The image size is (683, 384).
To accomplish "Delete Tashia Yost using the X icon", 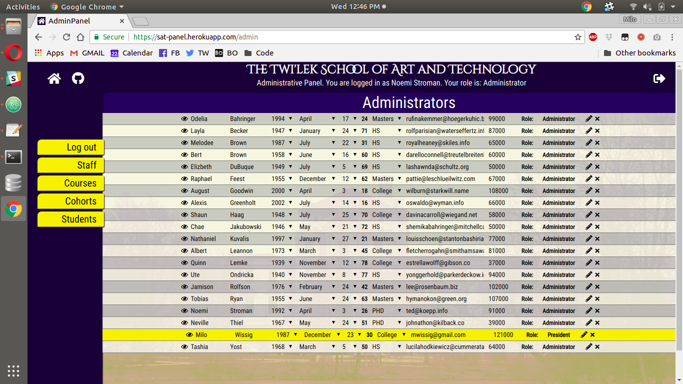I will coord(597,347).
